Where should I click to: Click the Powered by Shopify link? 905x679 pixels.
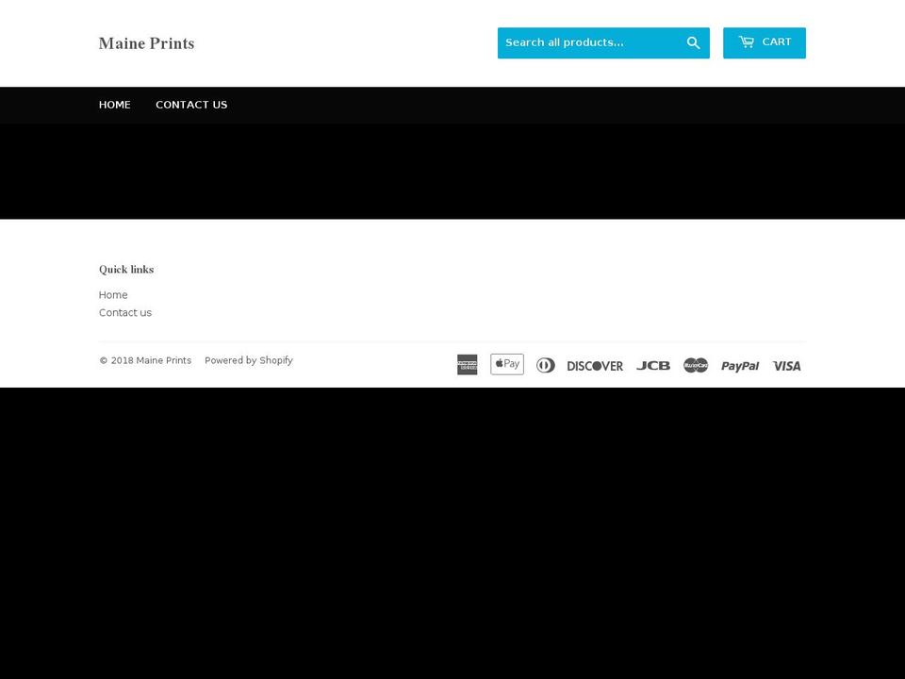[x=249, y=360]
